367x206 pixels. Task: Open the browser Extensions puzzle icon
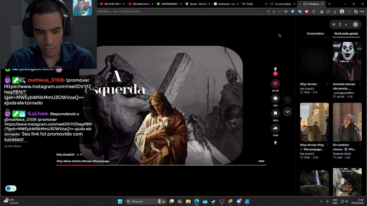[x=313, y=11]
